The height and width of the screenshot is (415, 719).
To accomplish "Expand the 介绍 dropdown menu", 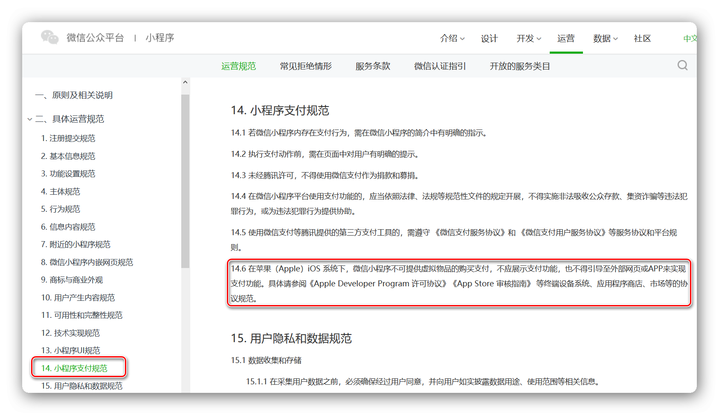I will [452, 38].
